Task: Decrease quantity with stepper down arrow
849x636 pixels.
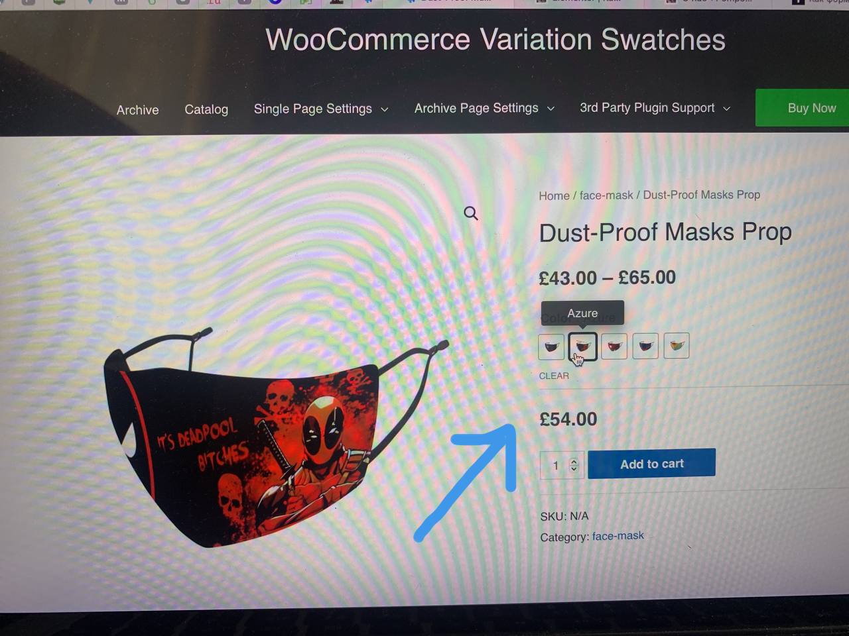Action: [574, 469]
